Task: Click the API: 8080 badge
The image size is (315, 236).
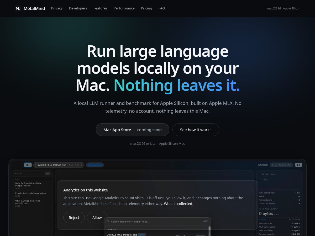Action: click(x=263, y=165)
